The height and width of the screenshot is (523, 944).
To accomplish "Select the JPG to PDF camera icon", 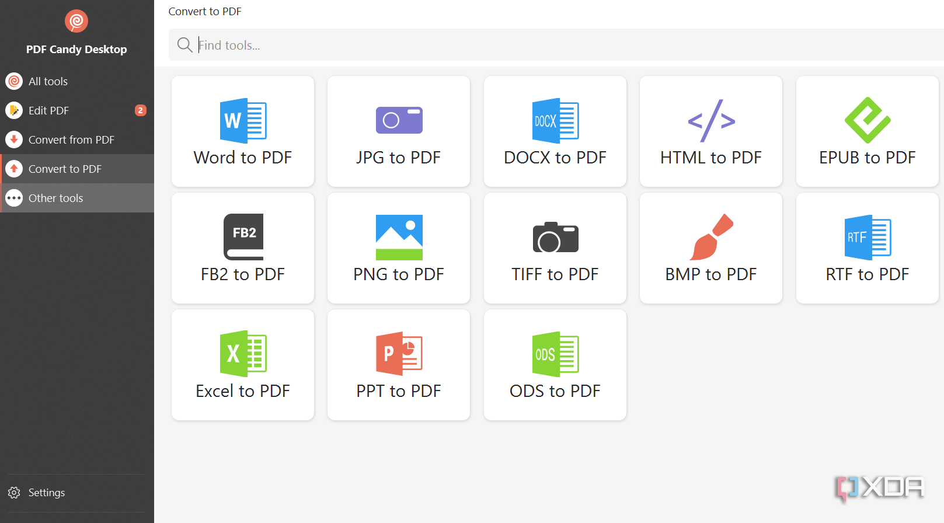I will 399,120.
